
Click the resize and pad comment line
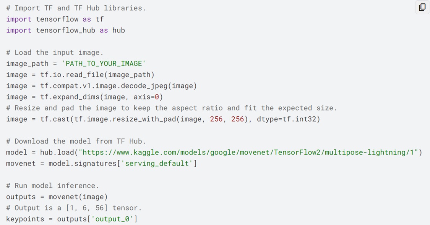click(x=172, y=108)
